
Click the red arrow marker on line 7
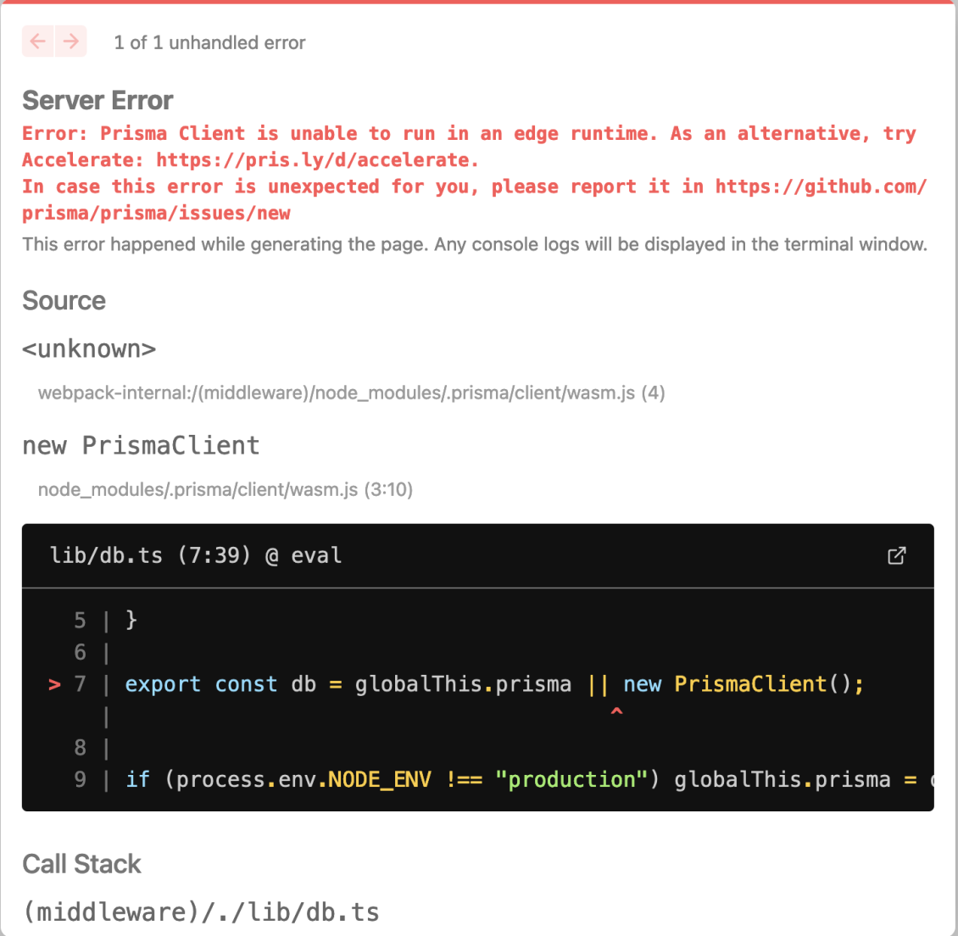click(53, 684)
